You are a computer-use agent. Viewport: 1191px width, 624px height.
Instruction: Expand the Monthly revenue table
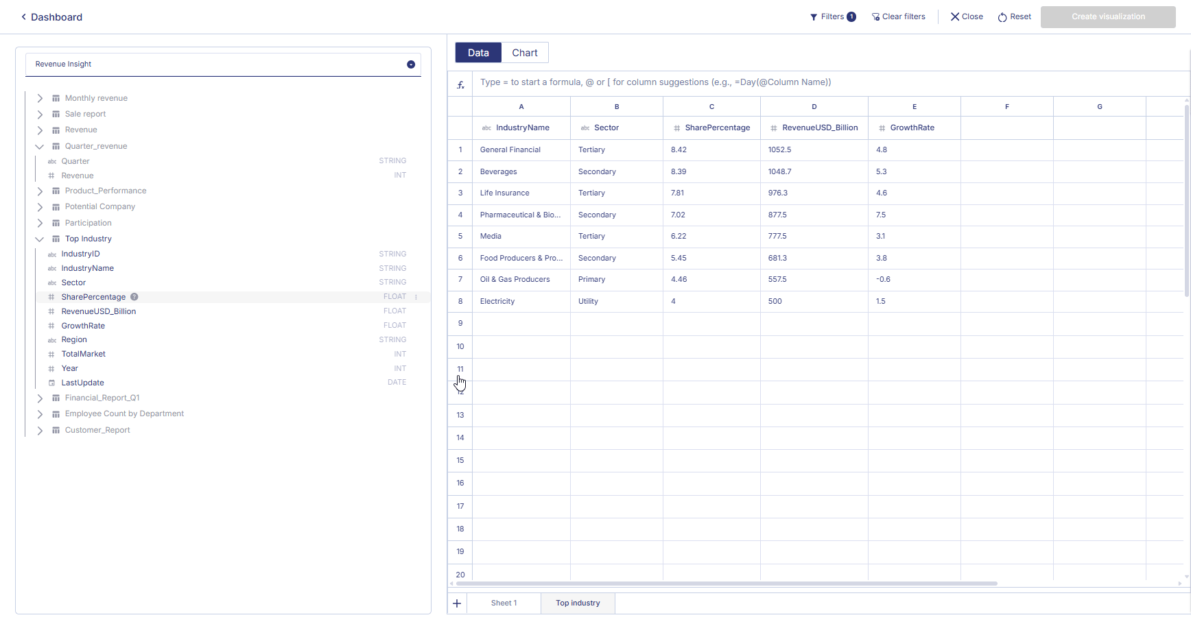[x=40, y=99]
